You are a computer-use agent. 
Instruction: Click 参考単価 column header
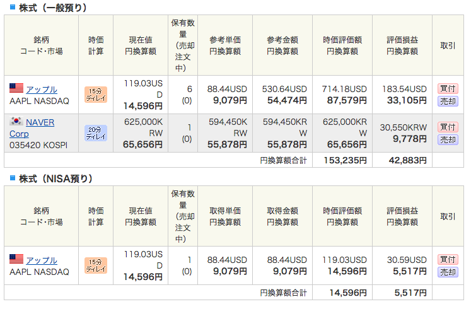click(x=225, y=45)
